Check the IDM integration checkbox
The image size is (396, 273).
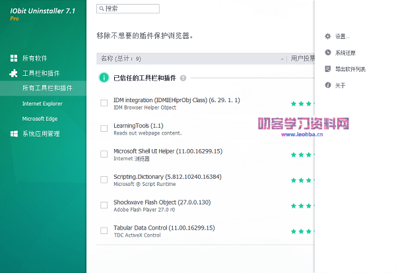(x=104, y=103)
